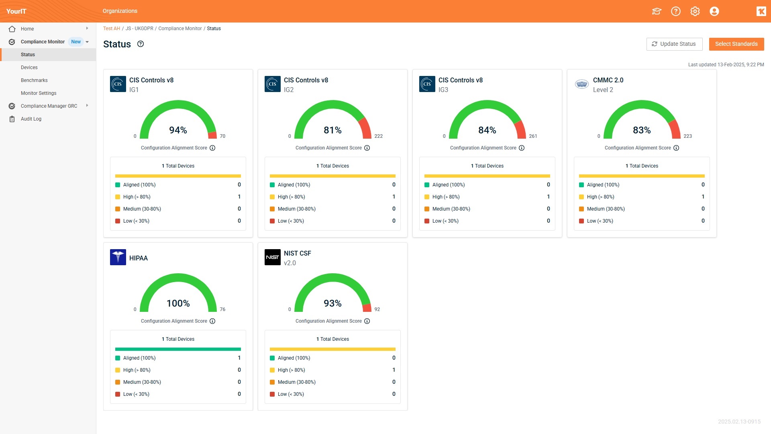Expand the Compliance Manager GRC section
The height and width of the screenshot is (434, 771).
point(87,106)
